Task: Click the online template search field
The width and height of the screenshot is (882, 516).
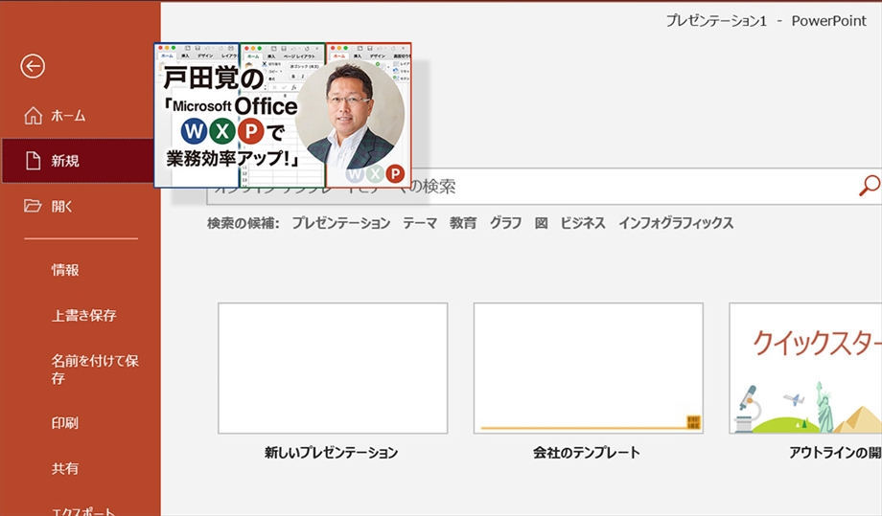Action: (544, 186)
